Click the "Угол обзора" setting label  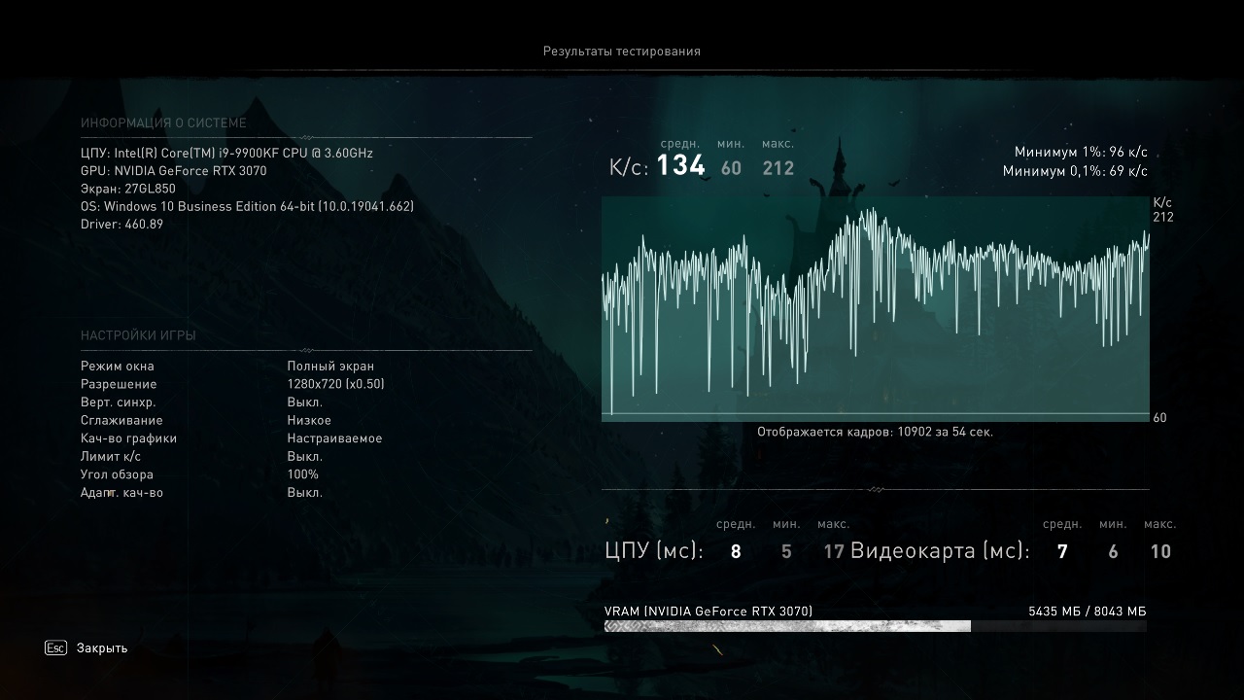tap(117, 475)
